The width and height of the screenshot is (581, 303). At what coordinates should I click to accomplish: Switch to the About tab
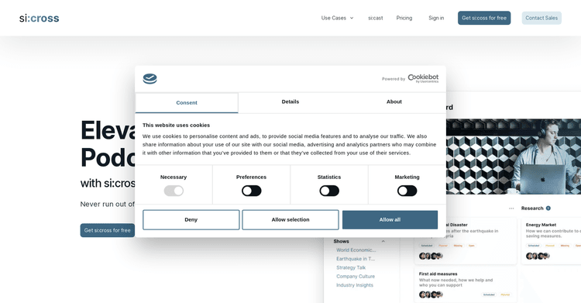point(394,102)
